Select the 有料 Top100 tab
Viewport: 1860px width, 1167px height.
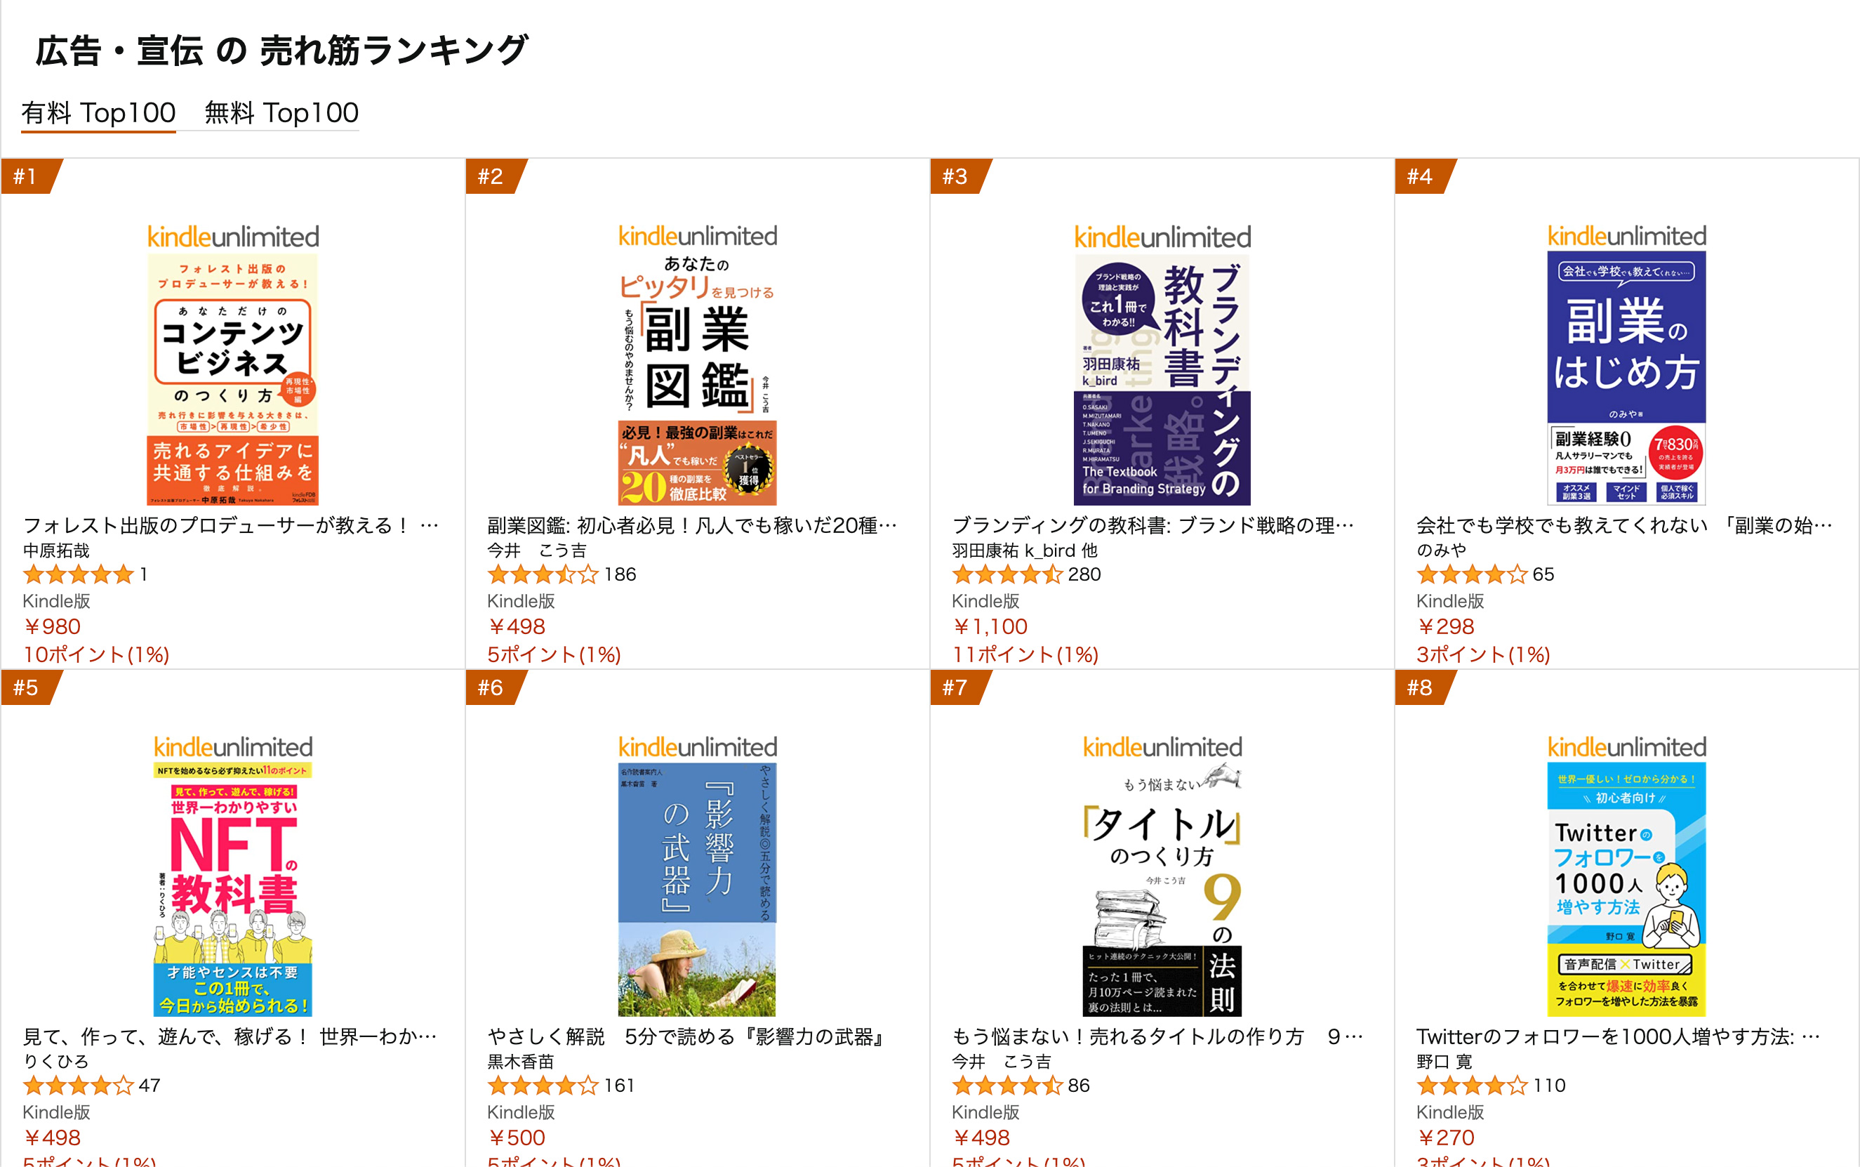(99, 112)
